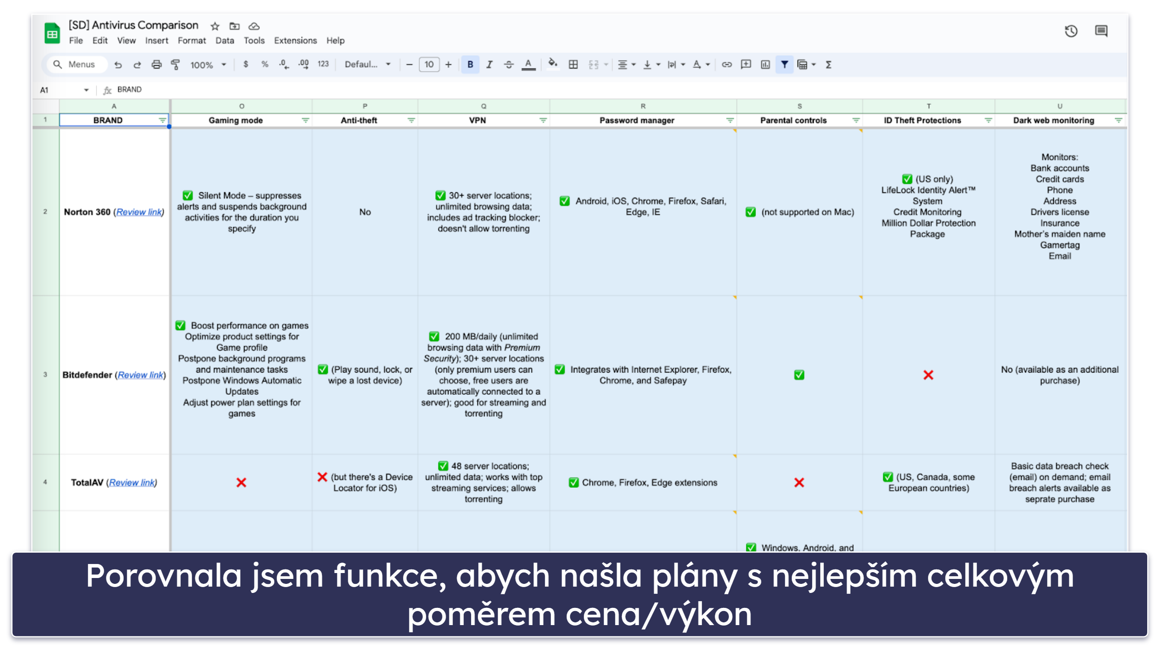Click the font size input field

click(429, 65)
